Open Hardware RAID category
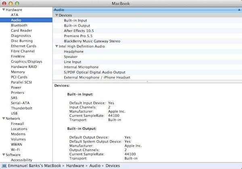The image size is (242, 169). [x=24, y=67]
